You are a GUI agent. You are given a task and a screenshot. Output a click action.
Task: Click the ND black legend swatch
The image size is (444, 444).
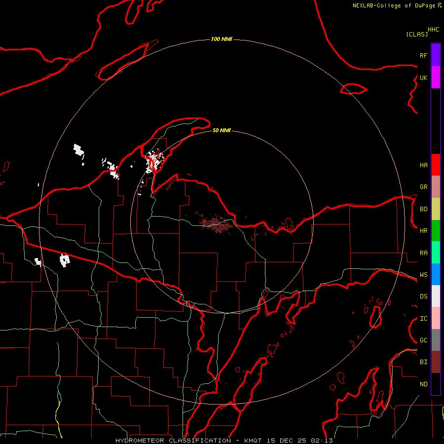point(436,384)
